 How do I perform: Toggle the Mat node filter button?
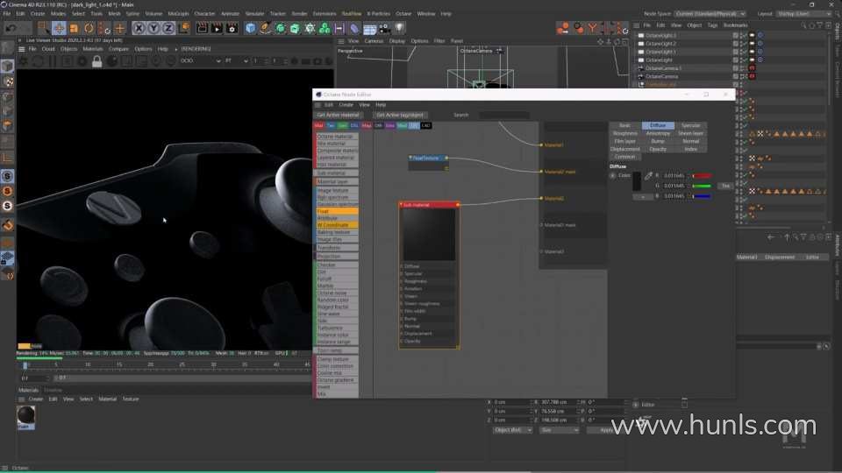pos(319,125)
